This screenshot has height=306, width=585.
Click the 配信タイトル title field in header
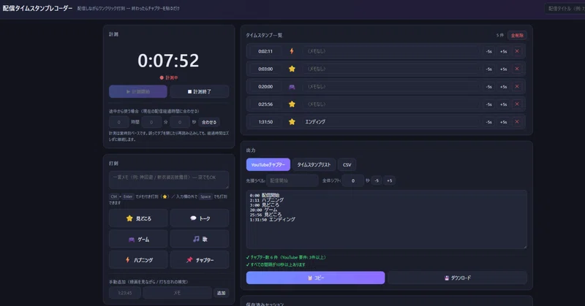(x=565, y=9)
